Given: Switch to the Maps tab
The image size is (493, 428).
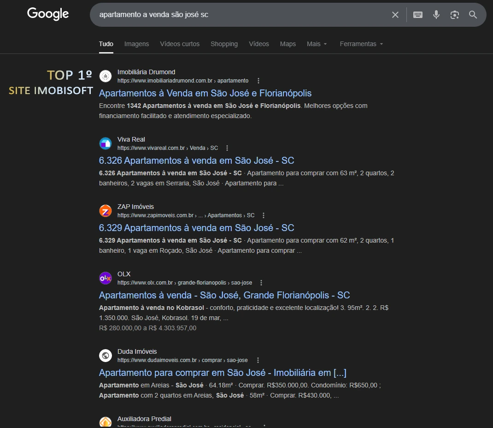Looking at the screenshot, I should [x=288, y=44].
